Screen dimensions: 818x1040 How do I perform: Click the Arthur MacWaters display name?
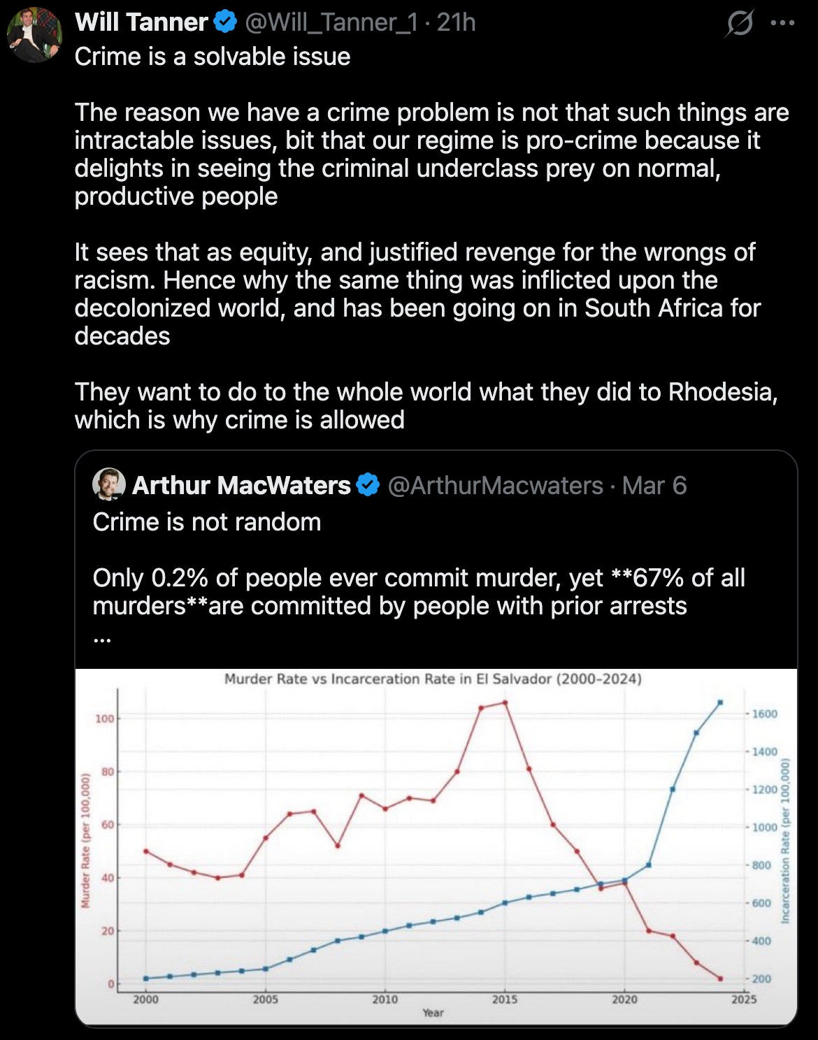click(241, 485)
